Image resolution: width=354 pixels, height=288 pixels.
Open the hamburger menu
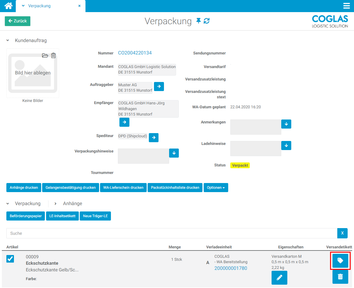click(x=346, y=6)
